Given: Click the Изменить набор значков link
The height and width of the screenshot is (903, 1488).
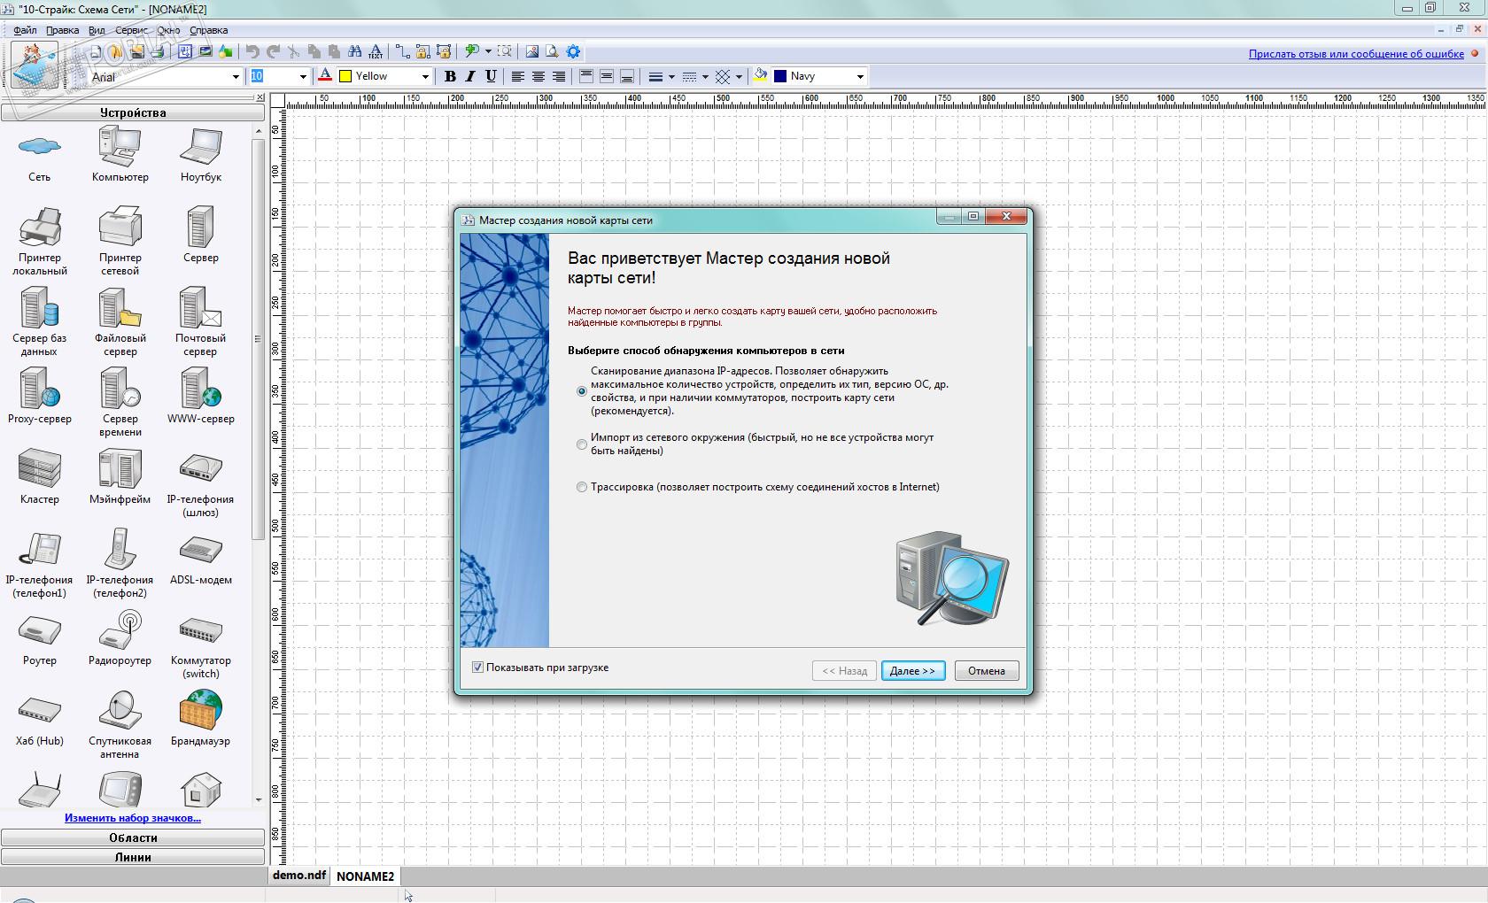Looking at the screenshot, I should pos(133,818).
